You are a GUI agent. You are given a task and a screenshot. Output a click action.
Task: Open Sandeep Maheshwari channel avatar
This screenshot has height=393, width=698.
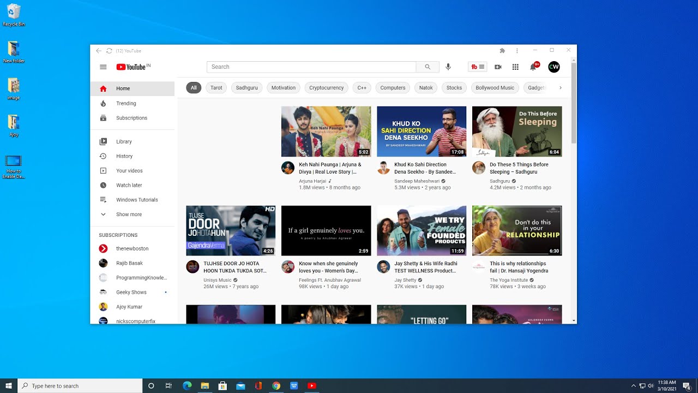[x=383, y=168]
